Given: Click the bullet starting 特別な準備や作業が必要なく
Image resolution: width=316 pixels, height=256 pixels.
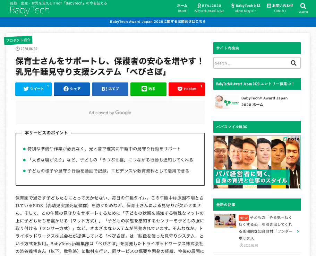Looking at the screenshot, I should (104, 149).
